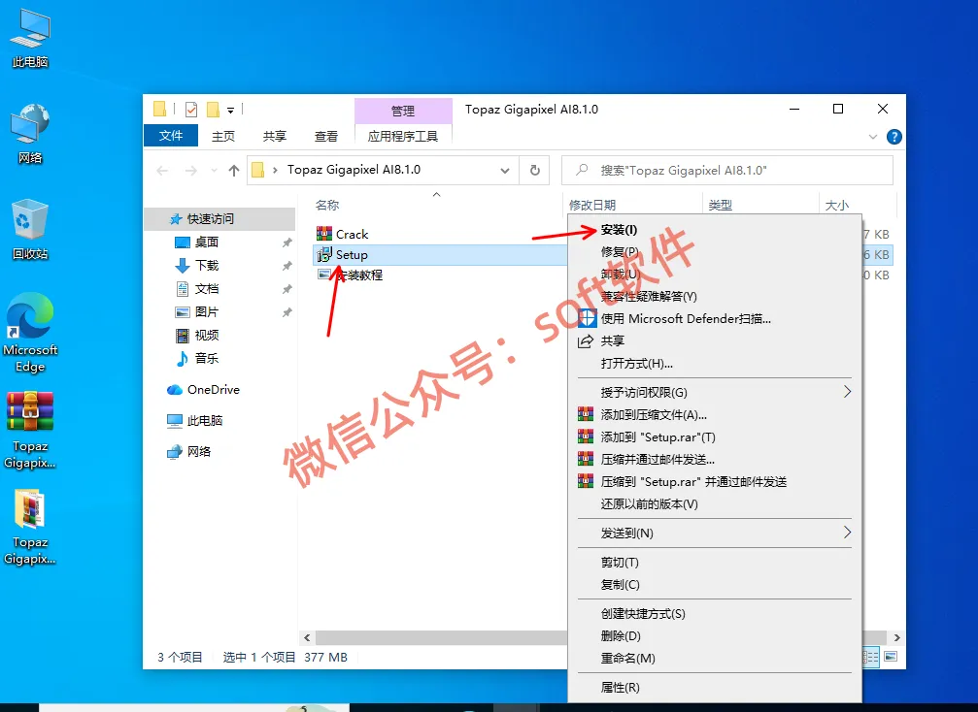Refresh the current folder view
The width and height of the screenshot is (978, 712).
click(534, 170)
